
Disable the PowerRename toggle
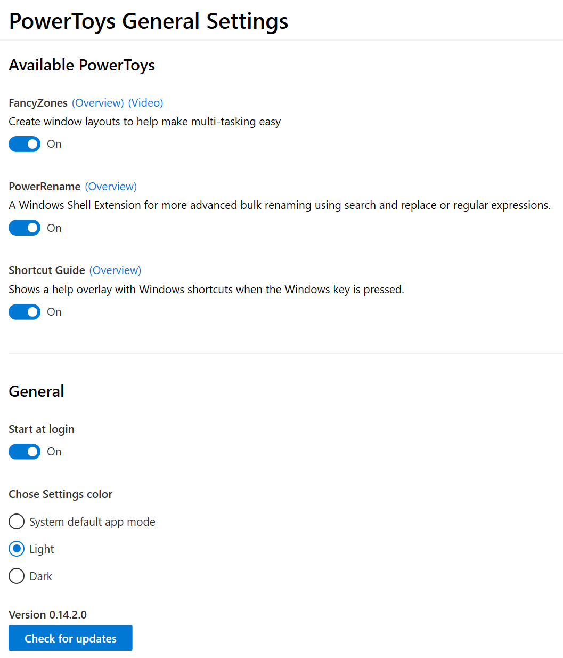[24, 228]
